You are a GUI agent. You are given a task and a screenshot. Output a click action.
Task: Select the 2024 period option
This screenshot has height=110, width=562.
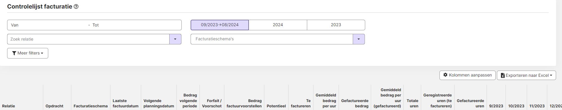[278, 25]
